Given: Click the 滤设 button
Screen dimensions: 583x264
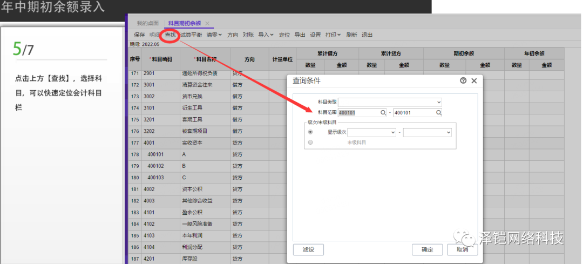Looking at the screenshot, I should coord(308,249).
